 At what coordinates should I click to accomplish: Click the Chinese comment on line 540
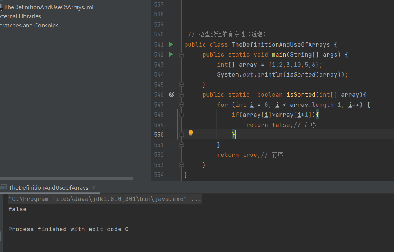tap(227, 34)
